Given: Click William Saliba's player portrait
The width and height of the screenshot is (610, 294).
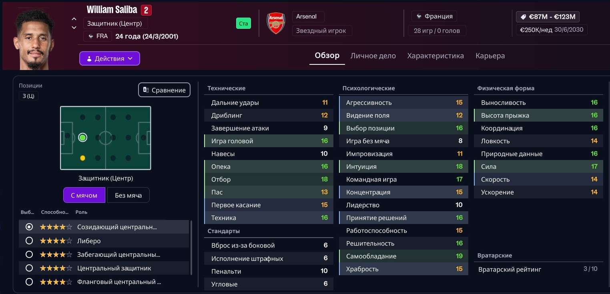Looking at the screenshot, I should coord(34,39).
